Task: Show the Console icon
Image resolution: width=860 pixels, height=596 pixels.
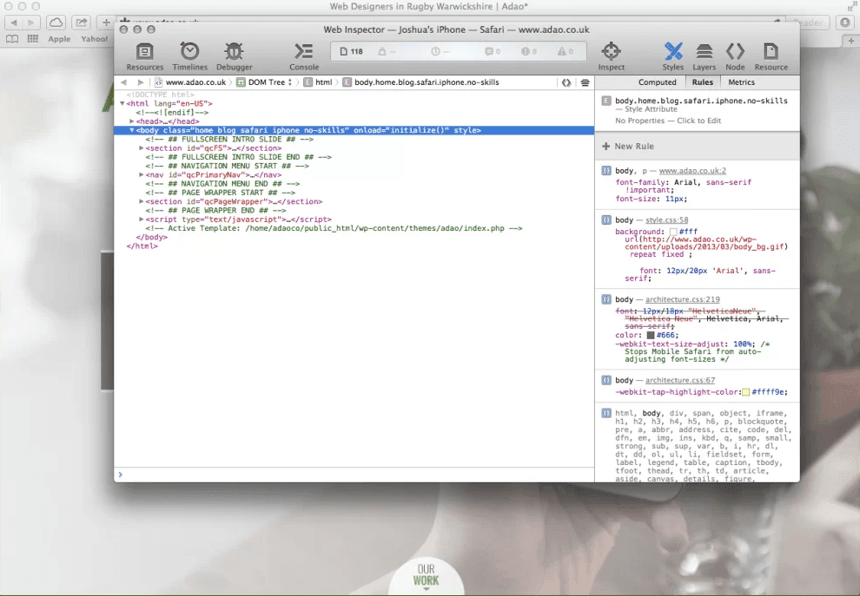Action: tap(303, 52)
